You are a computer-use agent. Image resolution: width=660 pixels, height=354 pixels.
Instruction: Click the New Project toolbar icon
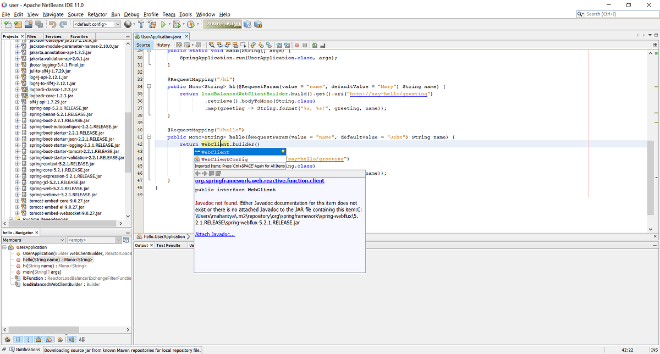coord(18,24)
